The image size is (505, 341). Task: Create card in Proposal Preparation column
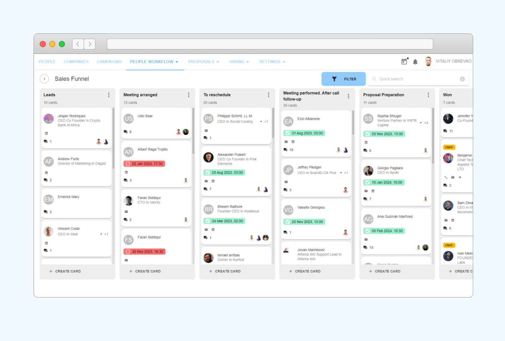(384, 271)
